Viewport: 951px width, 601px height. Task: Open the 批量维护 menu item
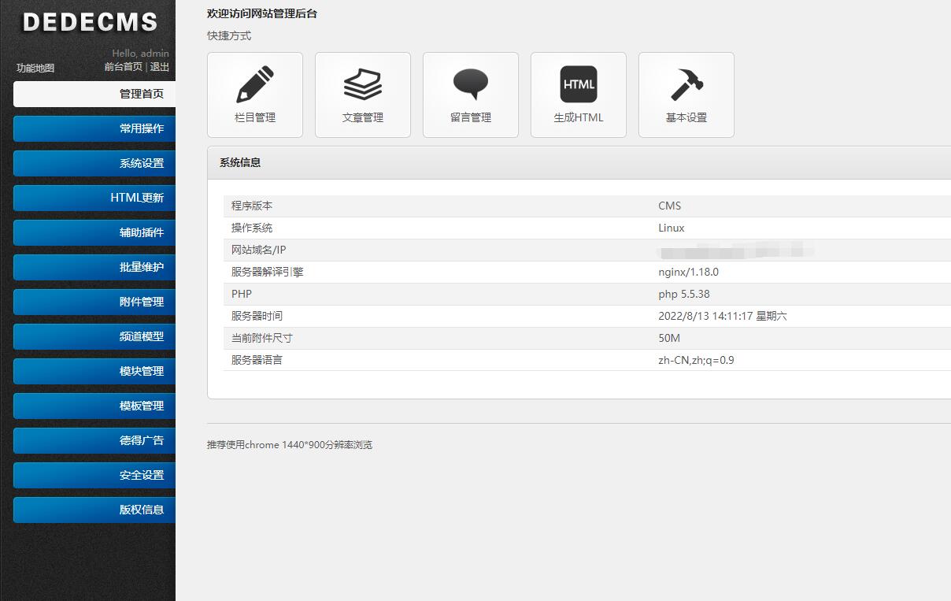(94, 267)
